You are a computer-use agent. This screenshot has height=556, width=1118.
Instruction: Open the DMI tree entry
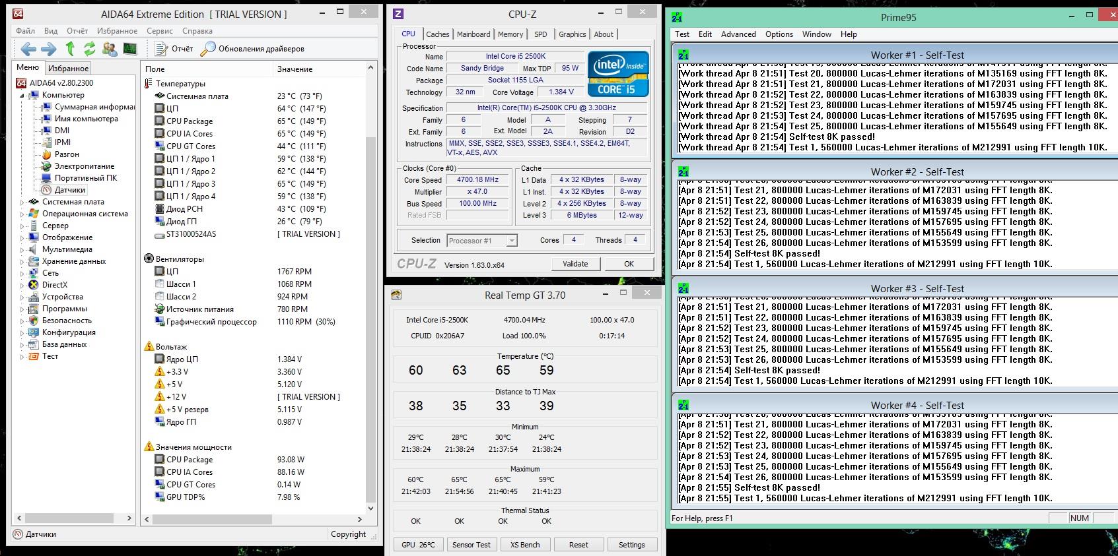[x=55, y=131]
